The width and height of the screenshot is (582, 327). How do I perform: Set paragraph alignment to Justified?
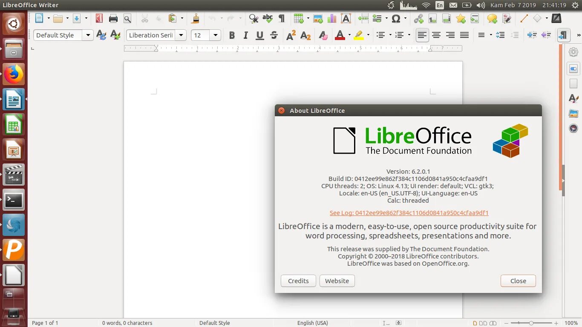(x=464, y=35)
